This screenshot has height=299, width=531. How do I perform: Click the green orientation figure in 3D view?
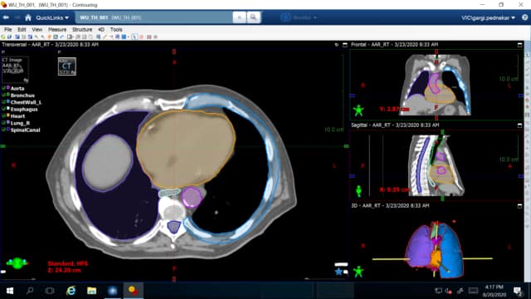tap(358, 272)
